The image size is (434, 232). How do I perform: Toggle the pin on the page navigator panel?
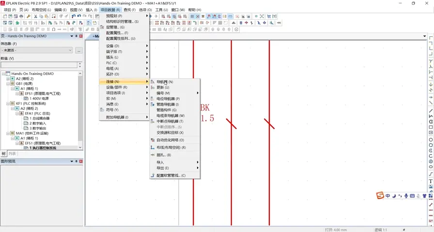click(x=77, y=36)
